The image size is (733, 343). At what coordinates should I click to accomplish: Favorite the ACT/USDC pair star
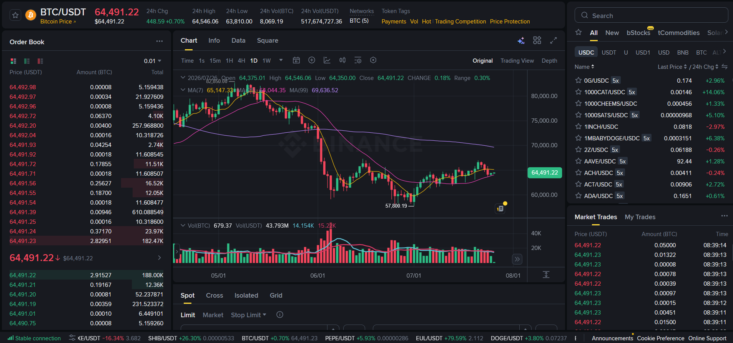[x=578, y=184]
